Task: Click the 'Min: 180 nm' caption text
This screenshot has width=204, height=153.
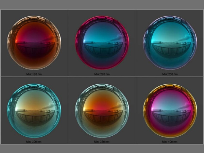Action: tap(34, 74)
